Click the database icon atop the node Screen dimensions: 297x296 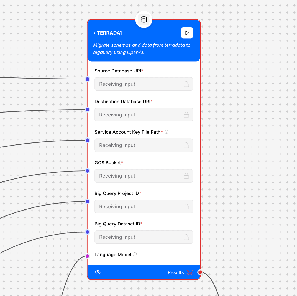point(144,20)
